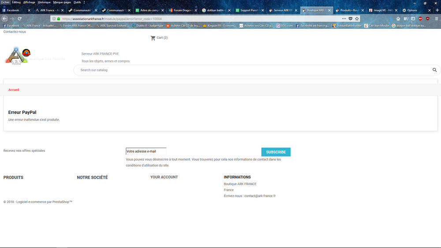
Task: Open Tous les objets, armes et compos
Action: pyautogui.click(x=105, y=61)
